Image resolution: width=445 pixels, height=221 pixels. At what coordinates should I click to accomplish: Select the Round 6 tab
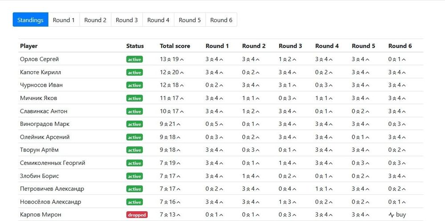pos(221,20)
